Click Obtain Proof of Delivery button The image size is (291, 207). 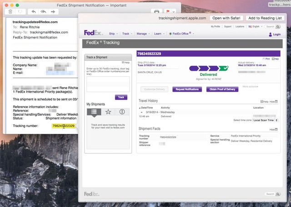click(x=222, y=89)
